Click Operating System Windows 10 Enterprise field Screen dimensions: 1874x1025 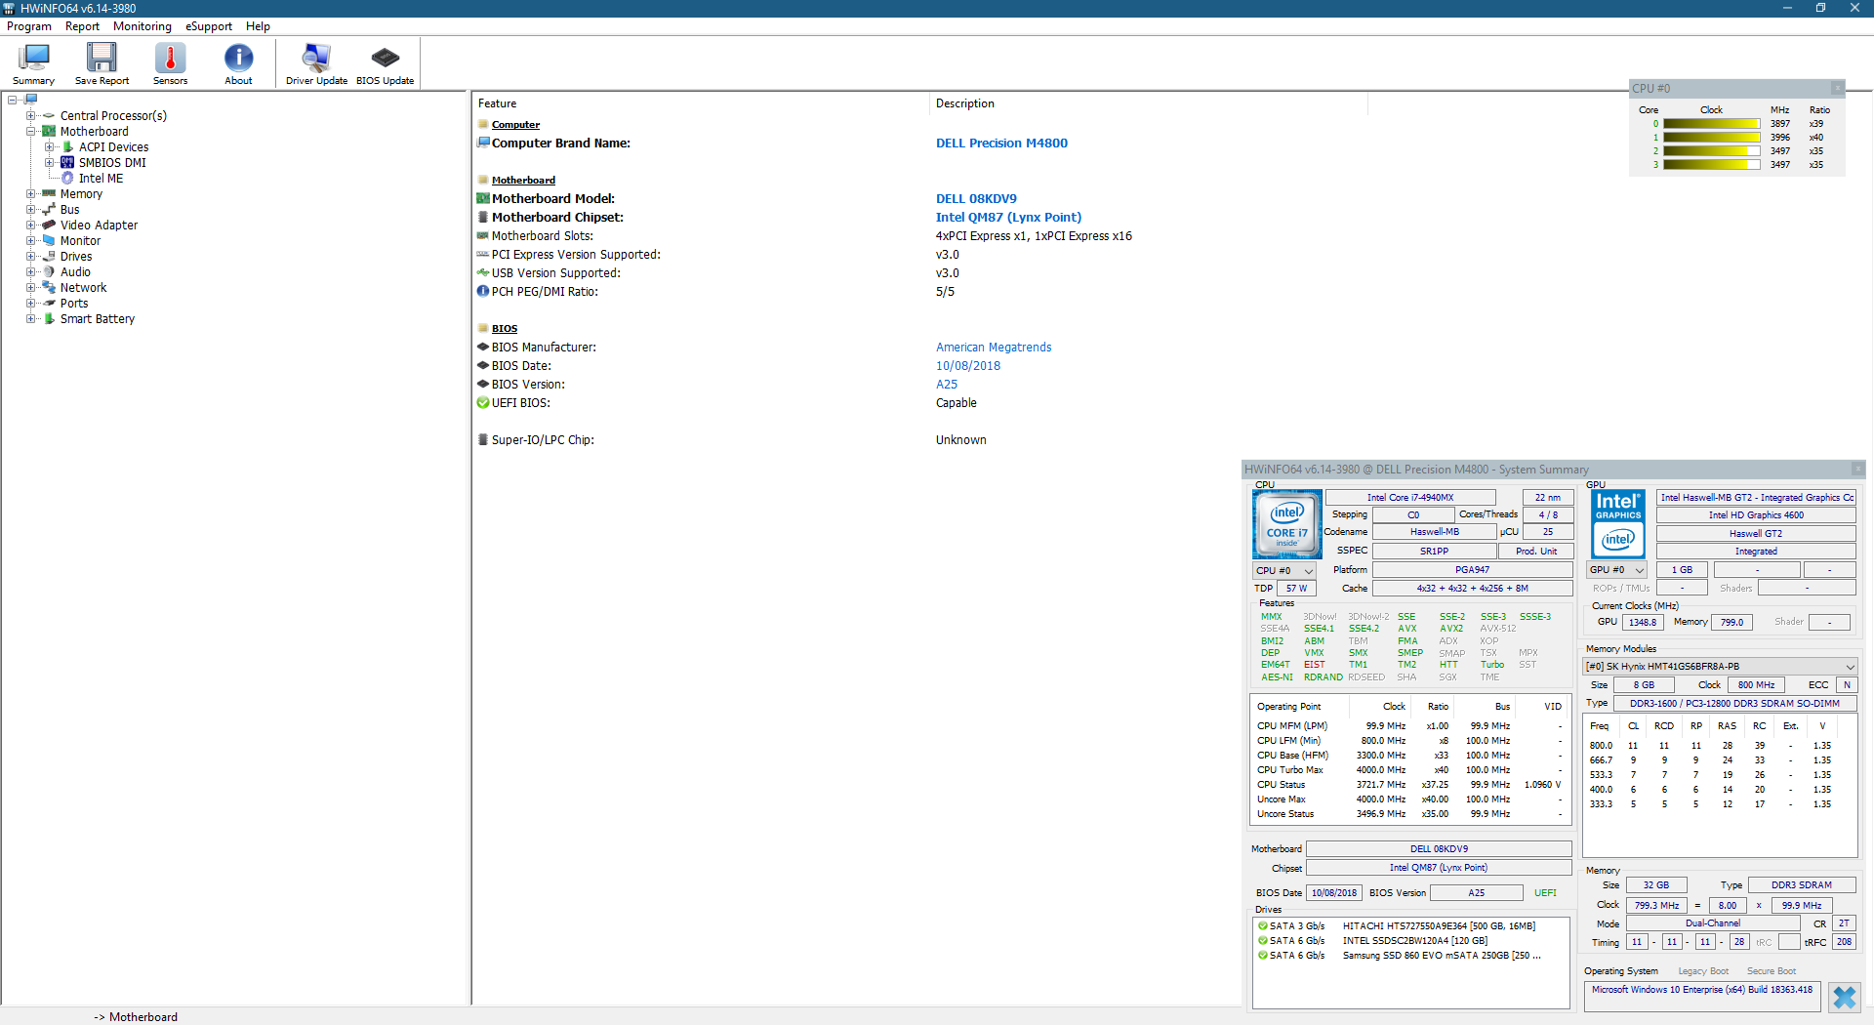click(x=1701, y=996)
